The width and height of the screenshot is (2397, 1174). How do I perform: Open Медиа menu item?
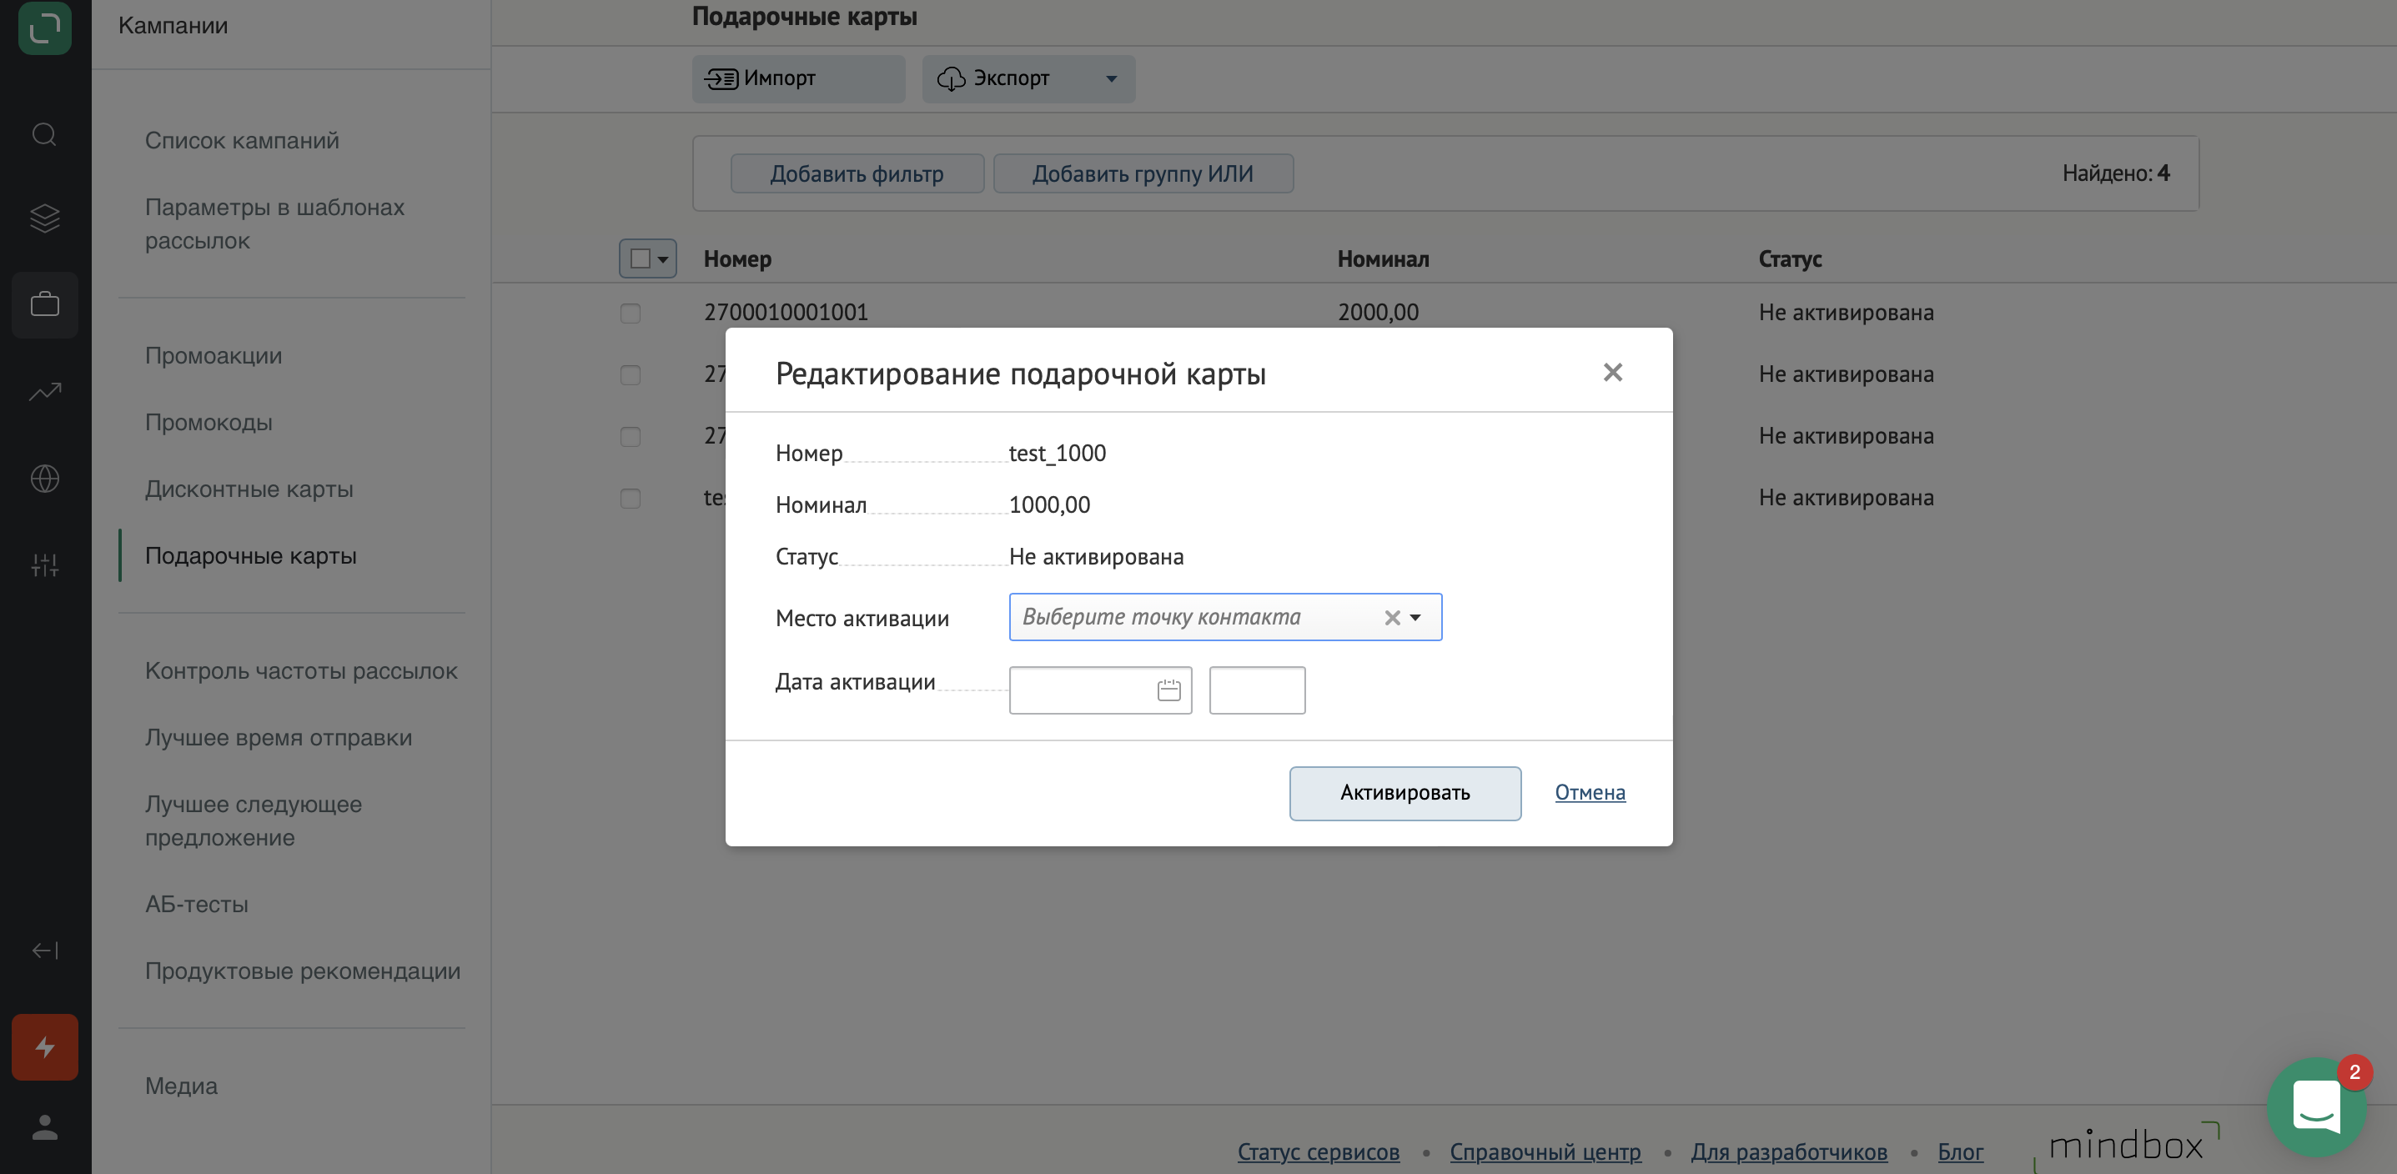(180, 1086)
